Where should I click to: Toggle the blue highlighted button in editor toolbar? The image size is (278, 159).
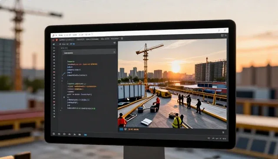pos(73,44)
